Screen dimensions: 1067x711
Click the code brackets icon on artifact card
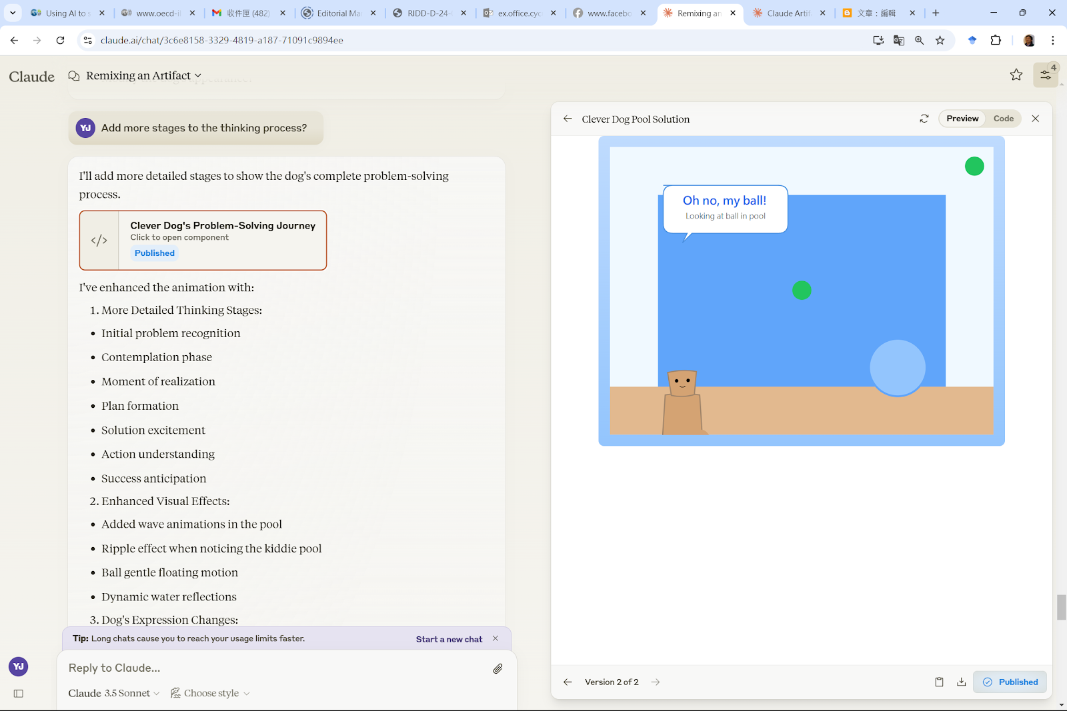tap(99, 241)
